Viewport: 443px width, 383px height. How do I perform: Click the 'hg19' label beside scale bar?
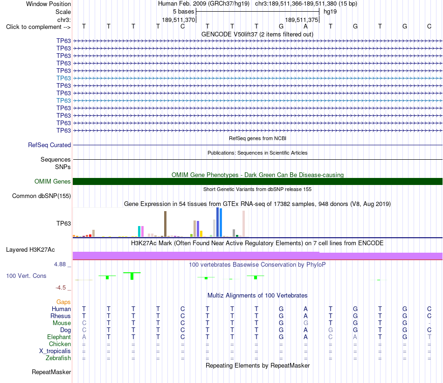(x=330, y=12)
